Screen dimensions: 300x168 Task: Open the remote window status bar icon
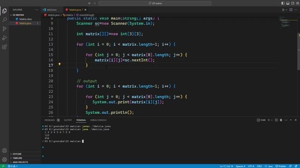click(x=3, y=166)
